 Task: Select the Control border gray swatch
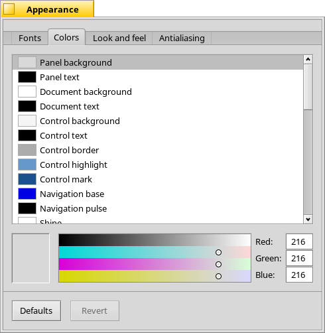tap(27, 150)
